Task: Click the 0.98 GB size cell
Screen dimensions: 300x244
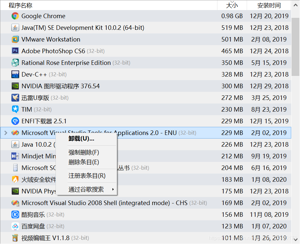Action: click(232, 16)
